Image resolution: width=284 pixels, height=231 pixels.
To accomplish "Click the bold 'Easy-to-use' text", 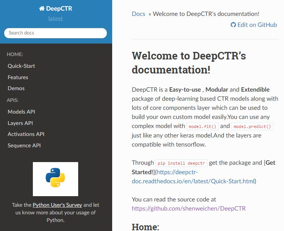I will tap(185, 90).
